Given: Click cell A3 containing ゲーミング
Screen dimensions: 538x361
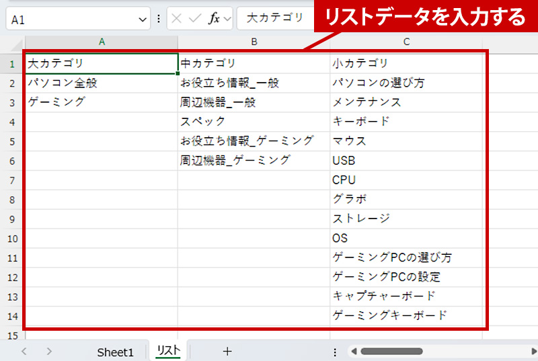Looking at the screenshot, I should [x=102, y=102].
